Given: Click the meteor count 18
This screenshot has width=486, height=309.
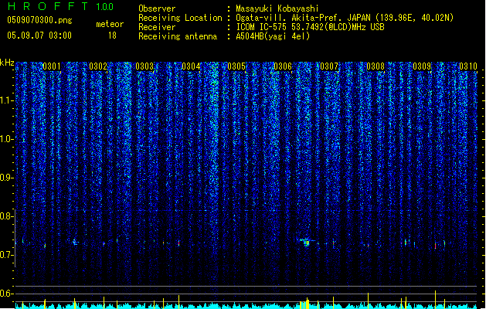Looking at the screenshot, I should coord(112,36).
